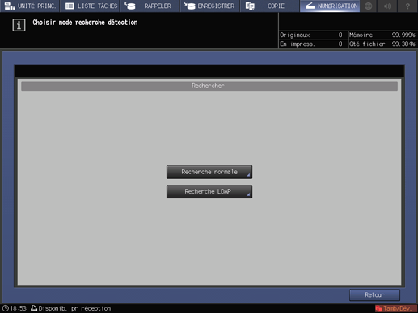The height and width of the screenshot is (313, 418).
Task: Click the Retour button
Action: [x=374, y=295]
